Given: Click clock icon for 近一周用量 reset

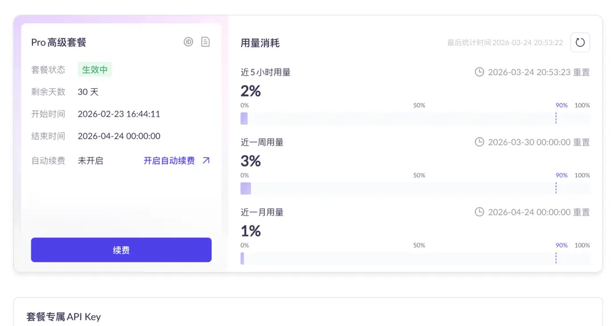Looking at the screenshot, I should [x=479, y=142].
